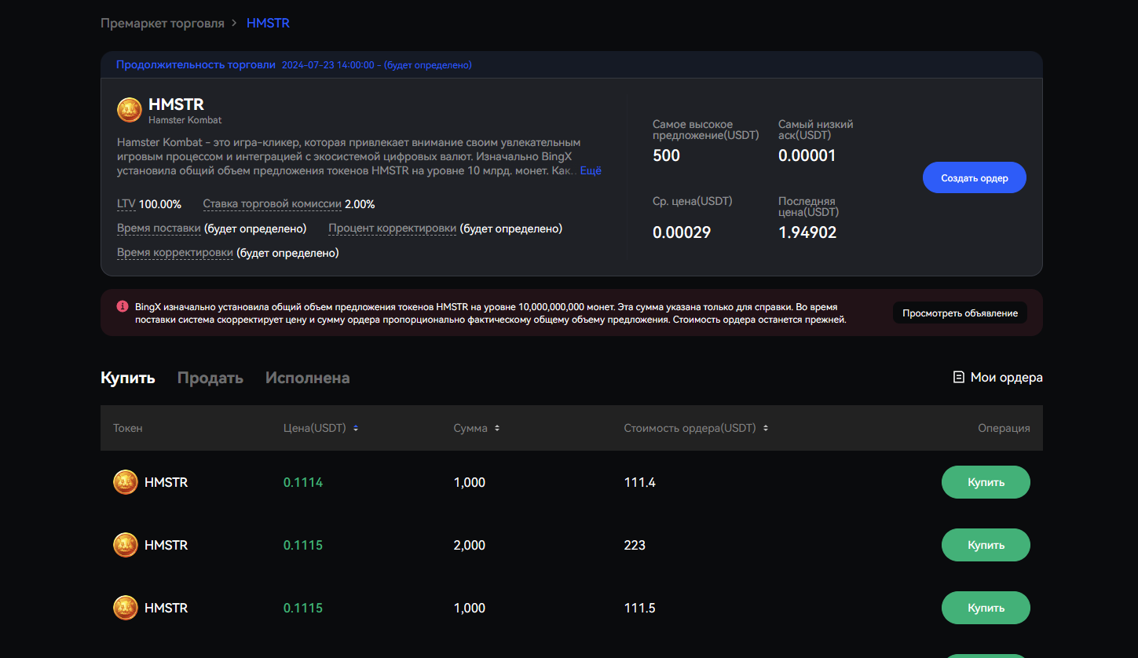Switch to the Купить tab
Image resolution: width=1138 pixels, height=658 pixels.
point(128,378)
